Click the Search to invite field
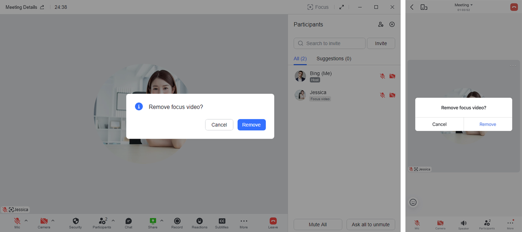522x232 pixels. click(x=330, y=43)
